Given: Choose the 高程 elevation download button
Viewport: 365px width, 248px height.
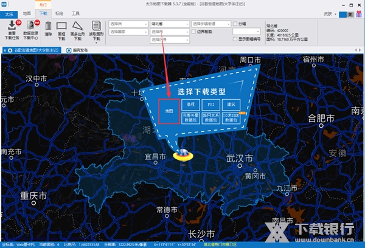Looking at the screenshot, I should click(190, 105).
